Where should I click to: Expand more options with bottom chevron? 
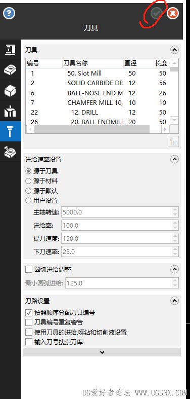pyautogui.click(x=102, y=352)
